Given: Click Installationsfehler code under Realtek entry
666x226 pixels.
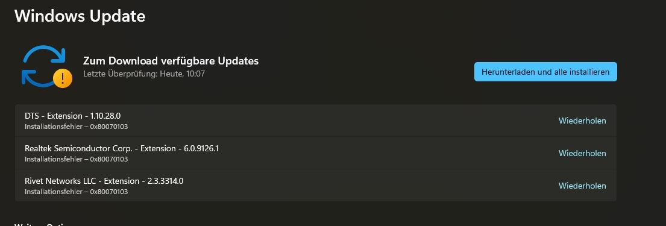Looking at the screenshot, I should [77, 159].
